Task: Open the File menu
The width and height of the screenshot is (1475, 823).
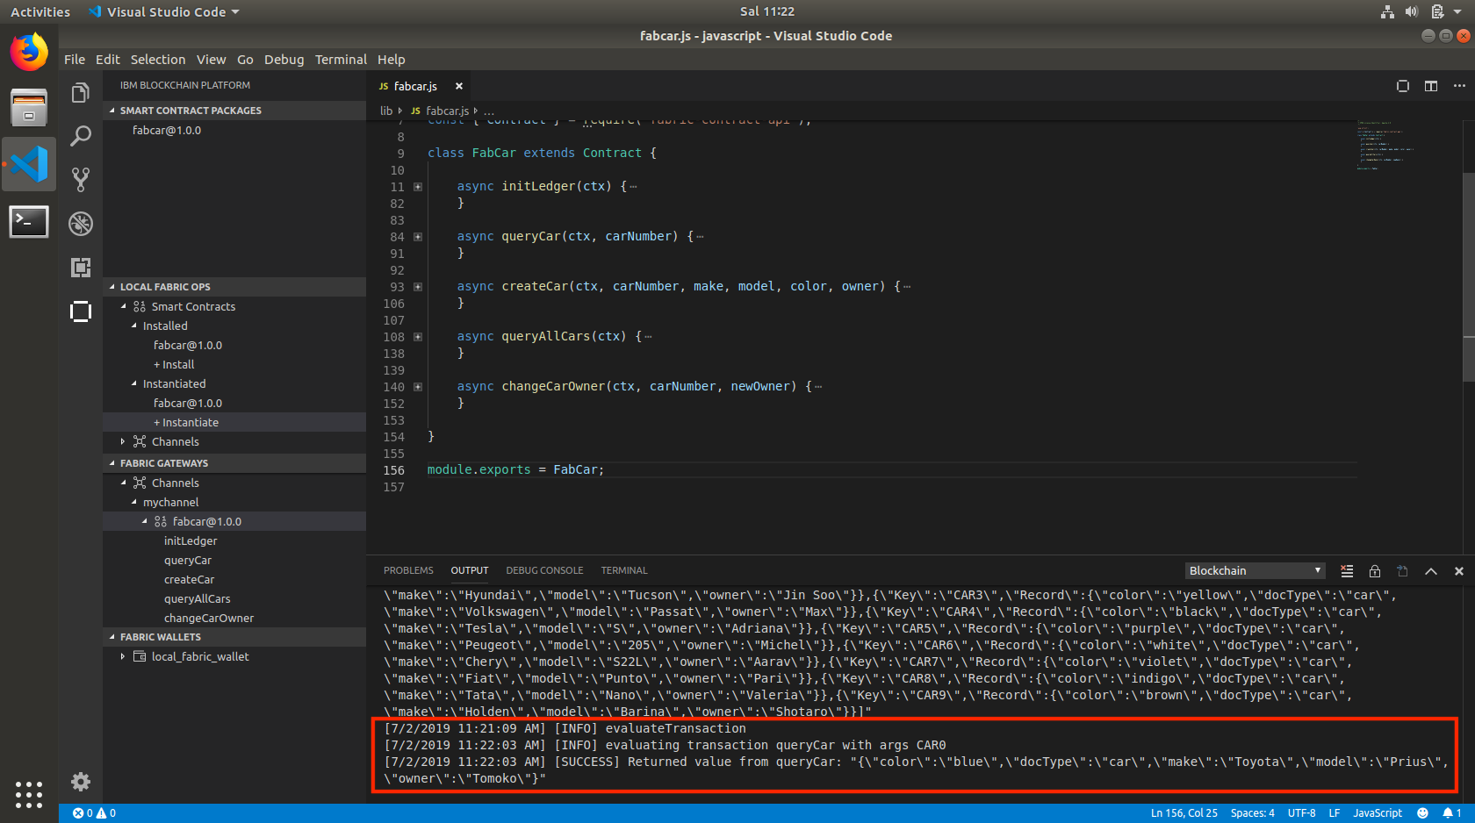Action: click(x=75, y=60)
